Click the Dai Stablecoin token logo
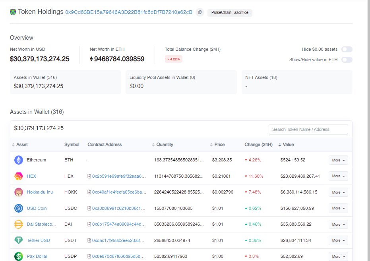 (19, 224)
